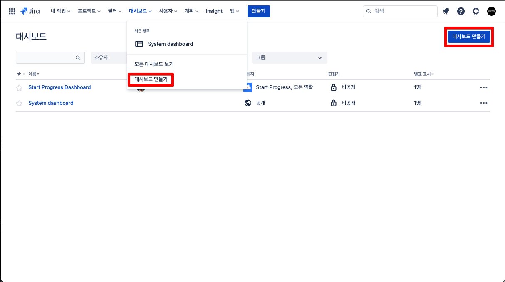This screenshot has height=282, width=505.
Task: Focus the top 검색 search field
Action: coord(400,11)
